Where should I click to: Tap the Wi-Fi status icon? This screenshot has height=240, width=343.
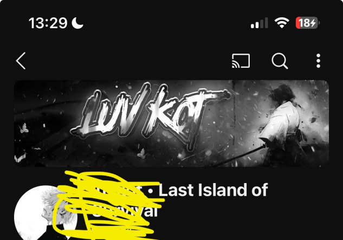pyautogui.click(x=282, y=23)
